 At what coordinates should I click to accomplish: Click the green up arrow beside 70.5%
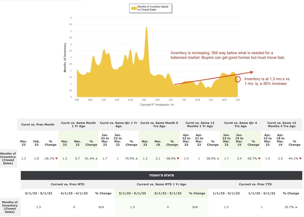tap(137, 158)
